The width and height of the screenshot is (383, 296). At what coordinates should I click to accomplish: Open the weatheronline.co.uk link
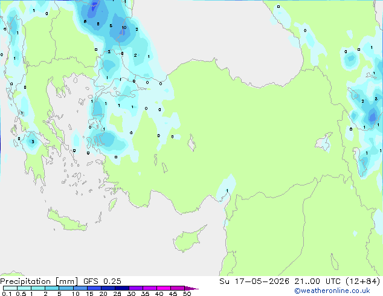click(x=332, y=291)
